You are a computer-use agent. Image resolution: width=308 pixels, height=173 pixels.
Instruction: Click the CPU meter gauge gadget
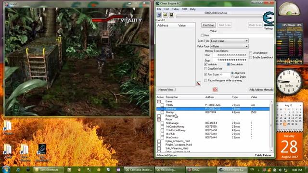coord(289,9)
